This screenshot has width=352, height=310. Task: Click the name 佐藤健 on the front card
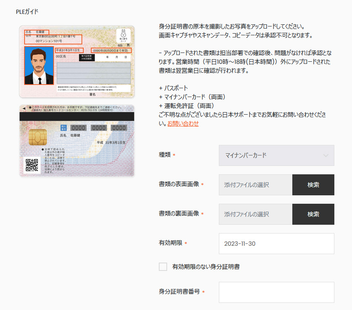(40, 32)
